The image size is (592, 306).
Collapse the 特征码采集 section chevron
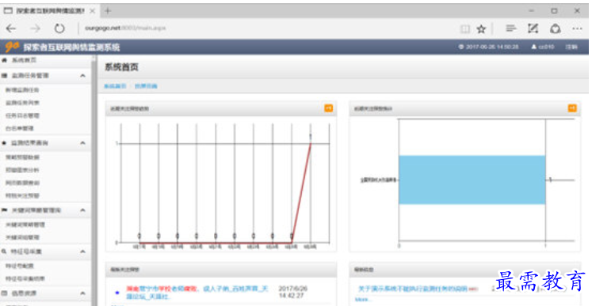tap(82, 251)
